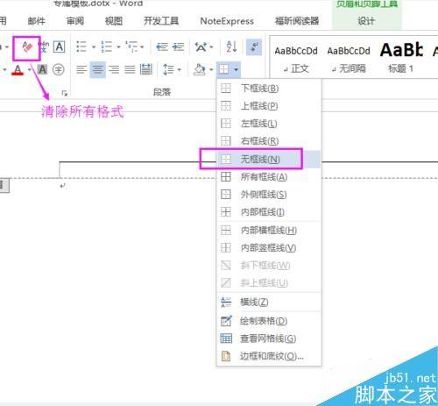Open multilevel list dropdown arrow
The width and height of the screenshot is (438, 406).
142,46
